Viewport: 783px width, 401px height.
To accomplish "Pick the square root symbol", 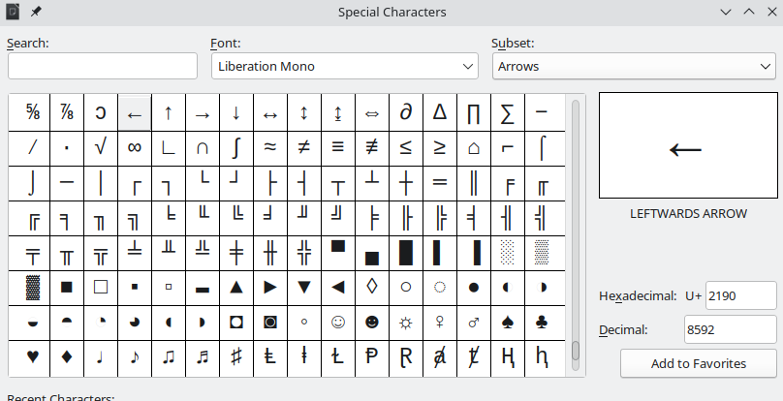I will (x=101, y=148).
